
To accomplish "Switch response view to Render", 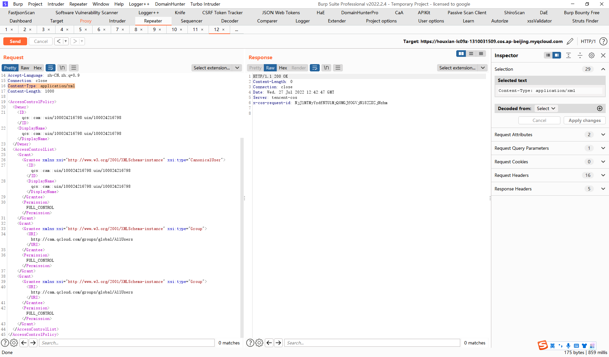I will pos(299,68).
